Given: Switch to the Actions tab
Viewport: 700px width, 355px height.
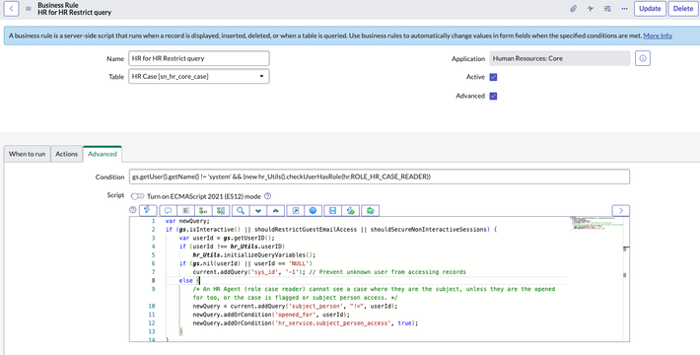Looking at the screenshot, I should point(66,154).
